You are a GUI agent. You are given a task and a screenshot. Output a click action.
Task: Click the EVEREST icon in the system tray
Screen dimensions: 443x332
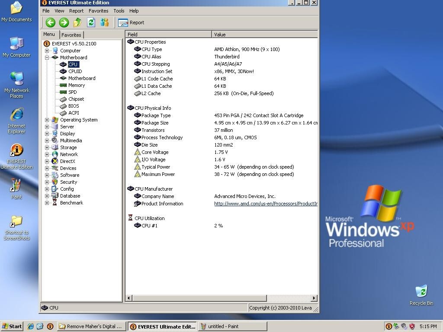click(389, 326)
